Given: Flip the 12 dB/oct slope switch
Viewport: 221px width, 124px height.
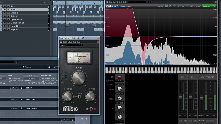Looking at the screenshot, I should pos(79,97).
